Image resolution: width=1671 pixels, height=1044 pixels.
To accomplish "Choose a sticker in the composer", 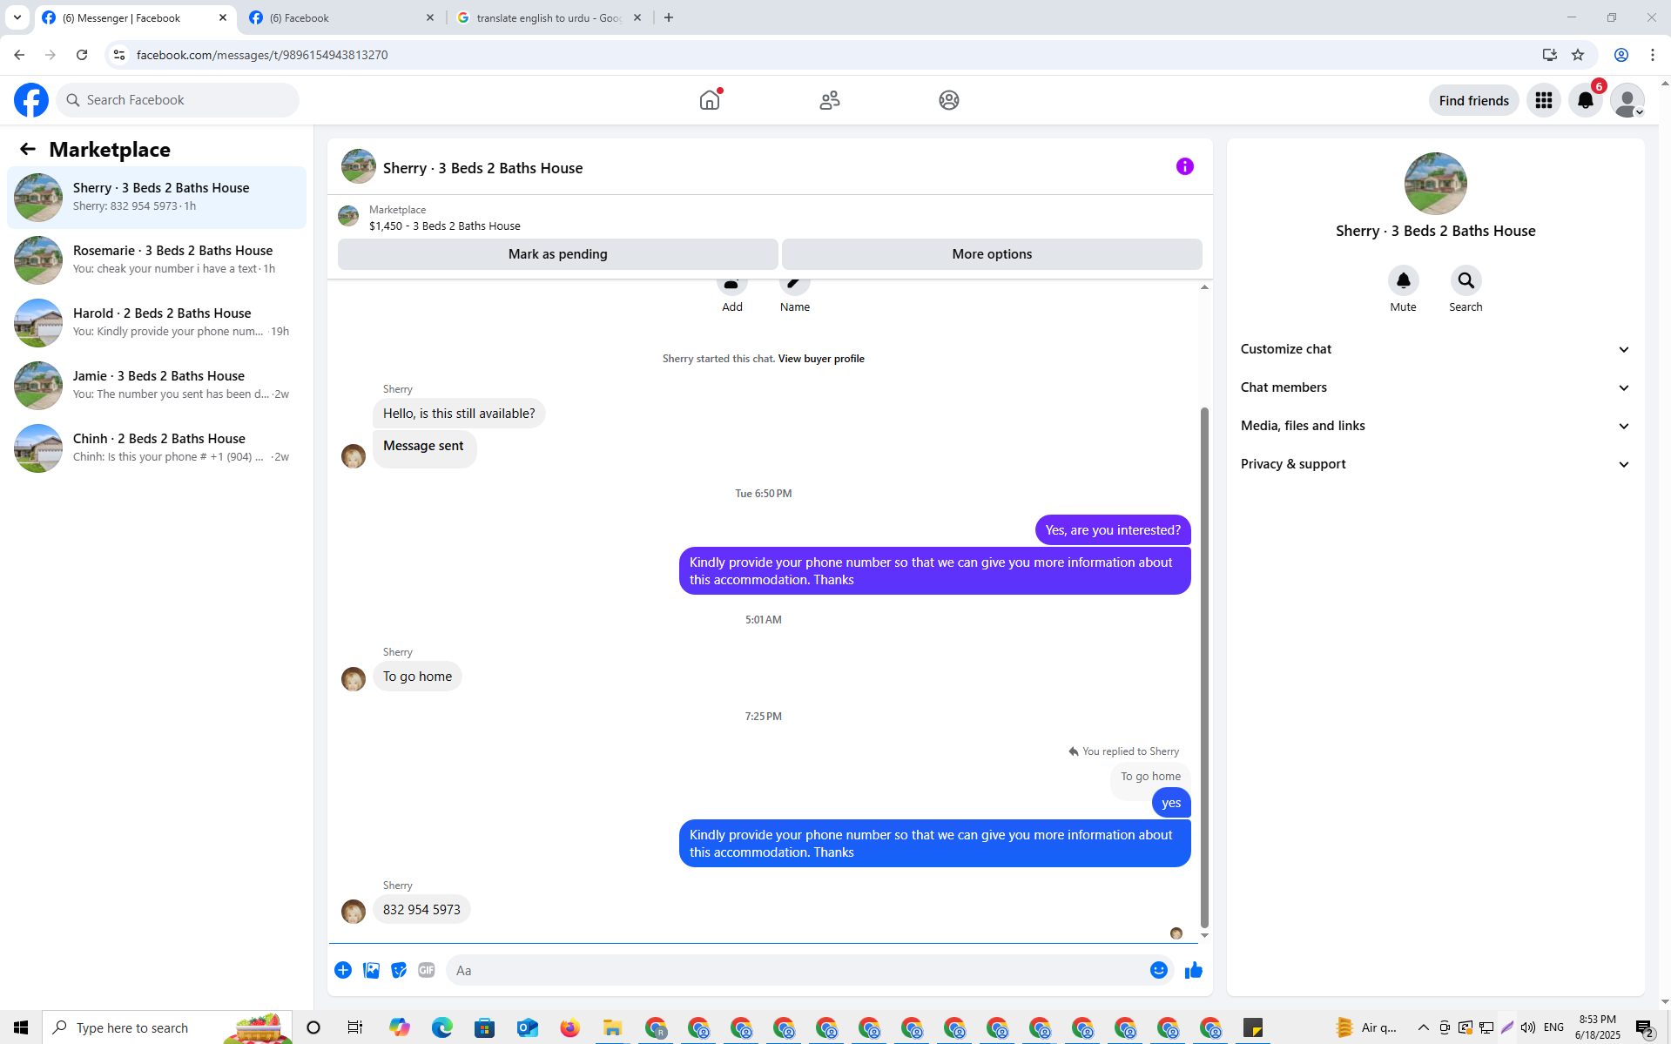I will tap(399, 970).
